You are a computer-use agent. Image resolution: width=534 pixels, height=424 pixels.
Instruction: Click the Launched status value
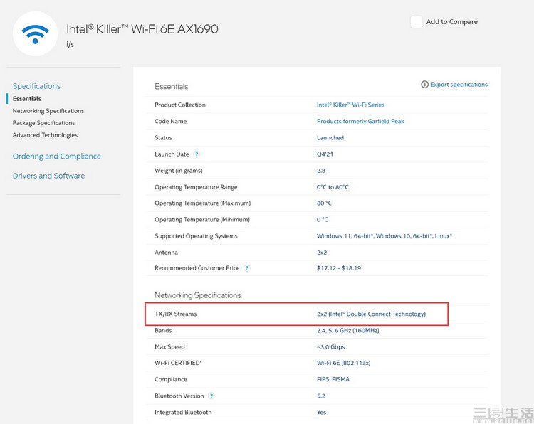pyautogui.click(x=330, y=138)
